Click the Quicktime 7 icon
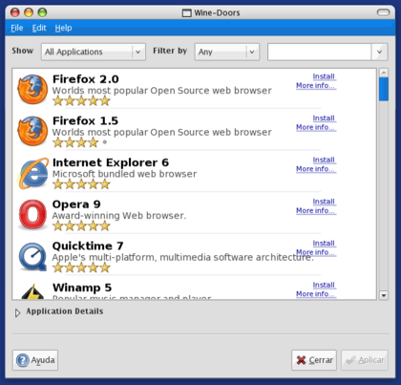 pyautogui.click(x=32, y=256)
